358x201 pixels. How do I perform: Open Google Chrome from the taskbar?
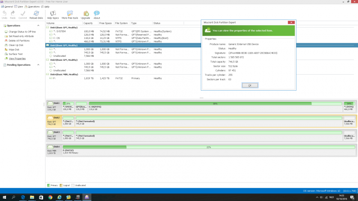click(50, 197)
